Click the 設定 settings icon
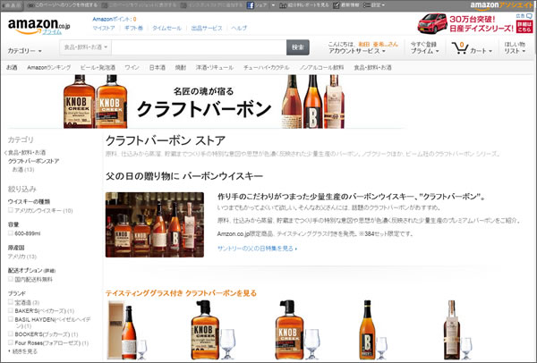The height and width of the screenshot is (363, 537). (366, 5)
